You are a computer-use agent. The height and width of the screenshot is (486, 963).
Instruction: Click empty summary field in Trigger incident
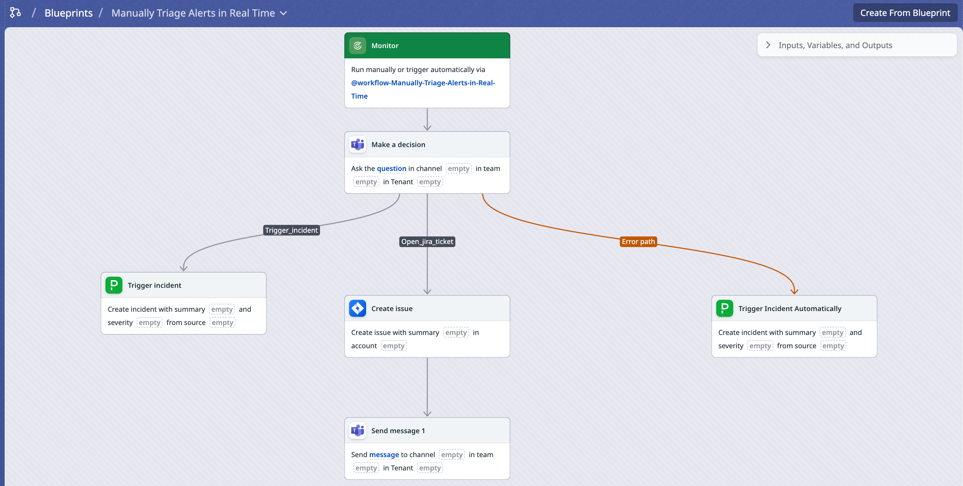pyautogui.click(x=222, y=309)
